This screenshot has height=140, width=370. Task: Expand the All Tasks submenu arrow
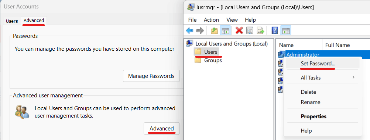click(353, 77)
